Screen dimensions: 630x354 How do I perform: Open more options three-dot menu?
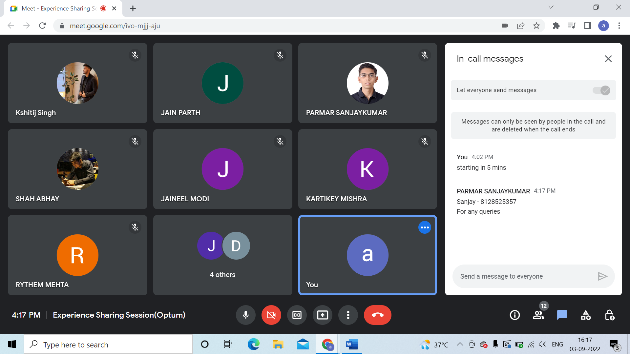click(348, 315)
